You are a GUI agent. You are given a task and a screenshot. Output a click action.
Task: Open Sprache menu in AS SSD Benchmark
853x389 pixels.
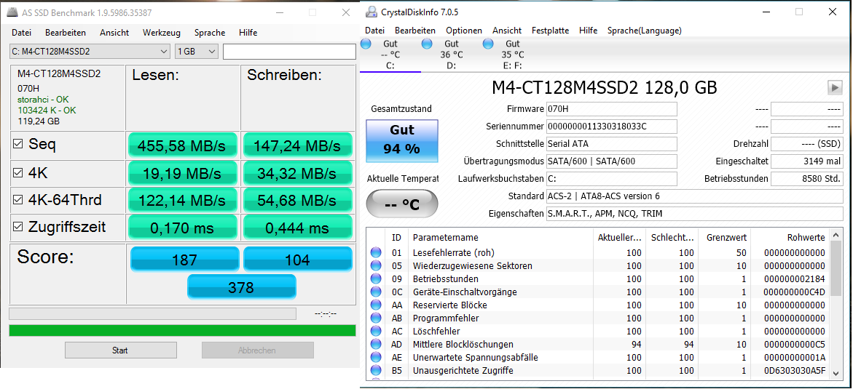(210, 33)
